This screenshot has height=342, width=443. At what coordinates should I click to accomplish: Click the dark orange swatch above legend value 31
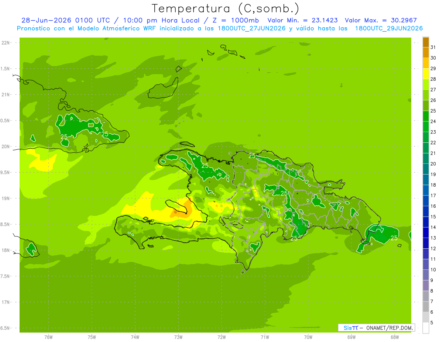pos(426,42)
